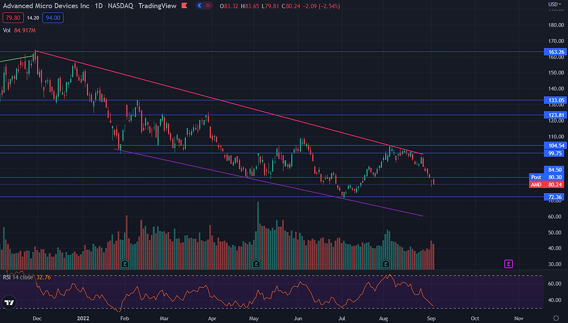Click the Nov label on time axis
This screenshot has height=323, width=568.
[519, 318]
